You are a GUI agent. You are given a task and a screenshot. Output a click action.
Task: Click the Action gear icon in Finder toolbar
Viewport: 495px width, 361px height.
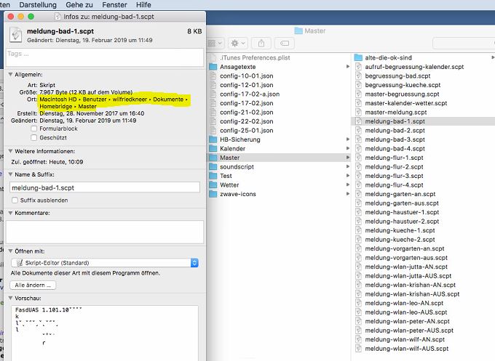coord(239,44)
